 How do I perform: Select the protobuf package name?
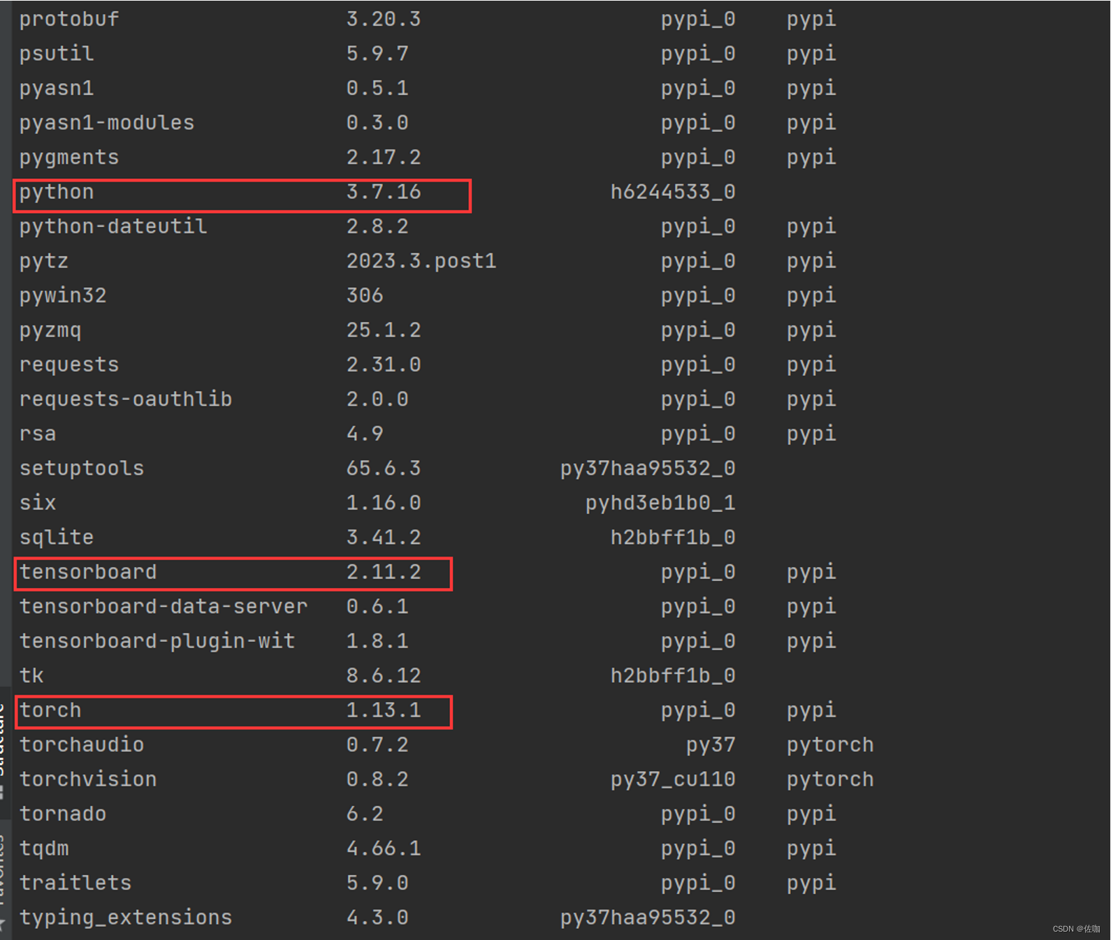[x=68, y=20]
